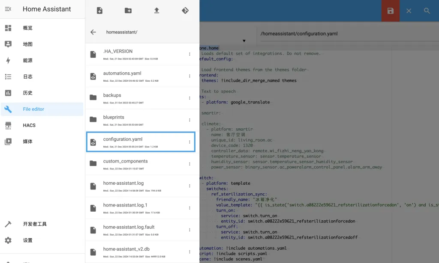
Task: Expand the dropdown arrow above the editor
Action: pyautogui.click(x=244, y=41)
